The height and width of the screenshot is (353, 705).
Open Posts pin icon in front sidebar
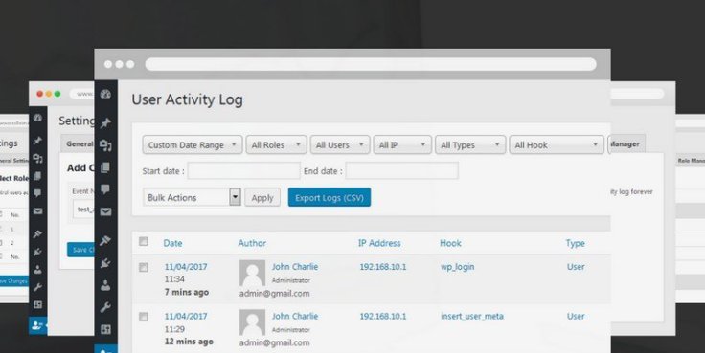pyautogui.click(x=105, y=123)
